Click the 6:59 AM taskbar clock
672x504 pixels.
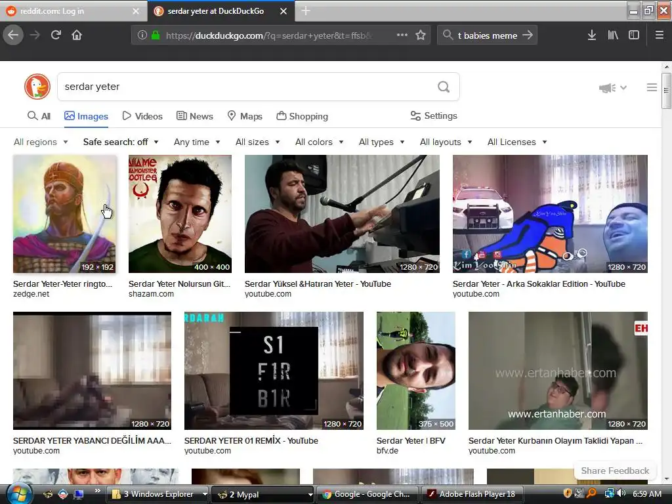(646, 493)
